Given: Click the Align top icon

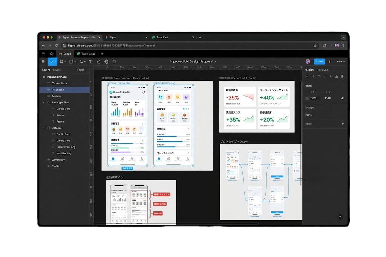Looking at the screenshot, I should click(x=325, y=76).
